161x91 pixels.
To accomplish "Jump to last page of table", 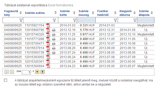I will pyautogui.click(x=43, y=72).
